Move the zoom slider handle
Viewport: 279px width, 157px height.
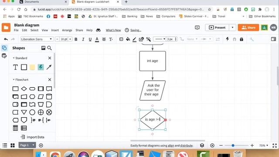233,145
